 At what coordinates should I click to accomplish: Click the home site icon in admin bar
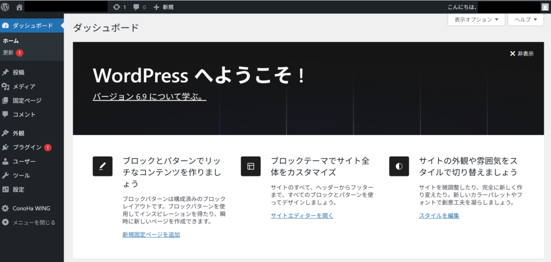[19, 7]
